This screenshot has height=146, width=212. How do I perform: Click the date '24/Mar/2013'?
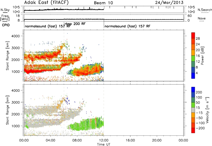pos(169,3)
